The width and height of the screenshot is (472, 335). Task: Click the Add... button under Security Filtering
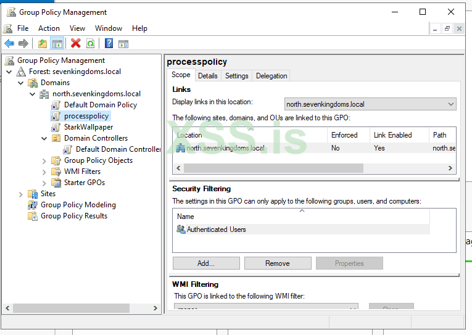click(206, 263)
